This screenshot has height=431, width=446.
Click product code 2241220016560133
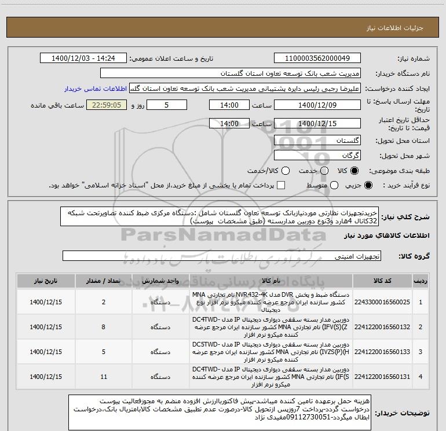382,352
